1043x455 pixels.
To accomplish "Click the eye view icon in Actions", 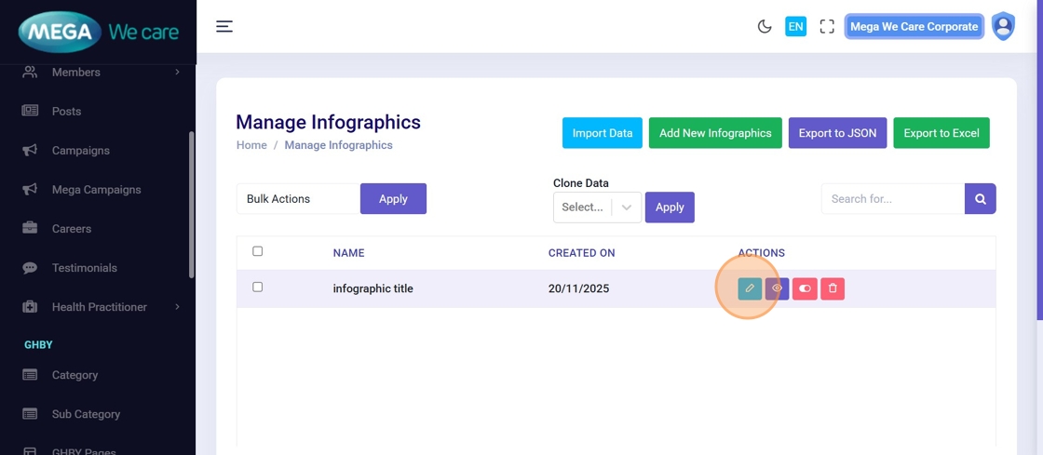I will point(777,288).
